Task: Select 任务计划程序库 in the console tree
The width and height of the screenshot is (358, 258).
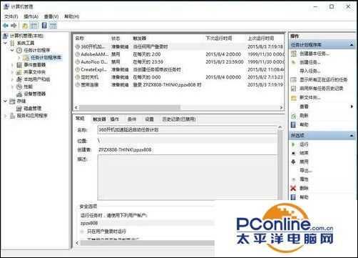Action: [x=46, y=58]
